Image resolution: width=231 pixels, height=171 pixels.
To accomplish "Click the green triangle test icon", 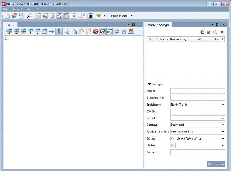I will click(99, 16).
